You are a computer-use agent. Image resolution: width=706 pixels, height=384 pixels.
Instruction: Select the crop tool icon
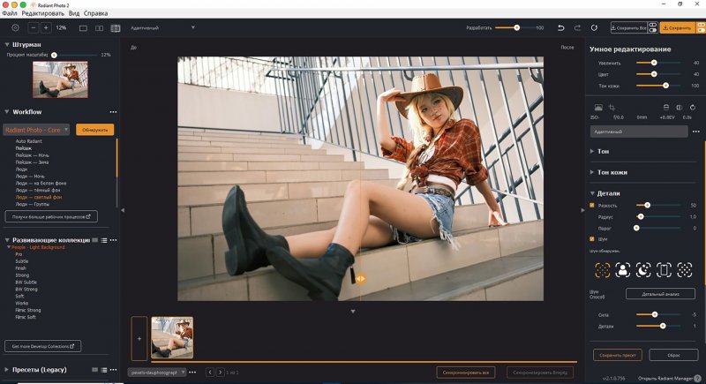tap(612, 108)
